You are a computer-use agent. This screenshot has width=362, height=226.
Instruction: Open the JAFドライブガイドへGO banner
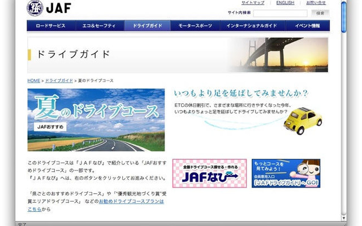286,173
